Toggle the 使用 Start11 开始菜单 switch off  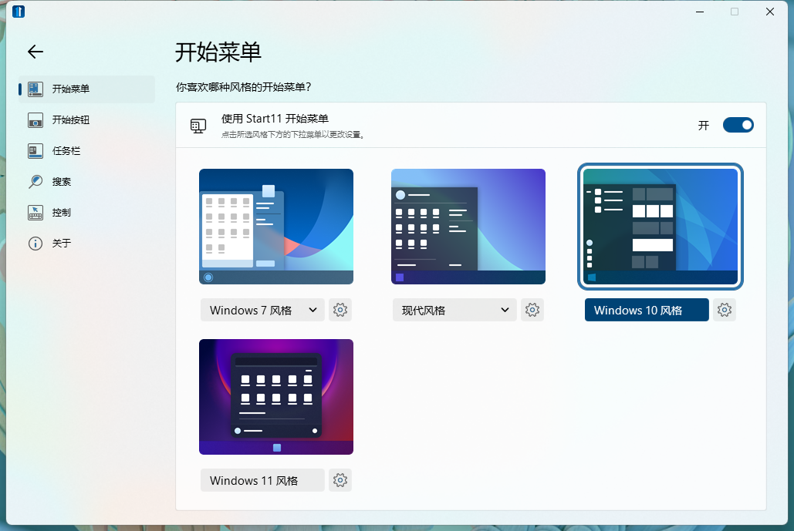pyautogui.click(x=738, y=125)
